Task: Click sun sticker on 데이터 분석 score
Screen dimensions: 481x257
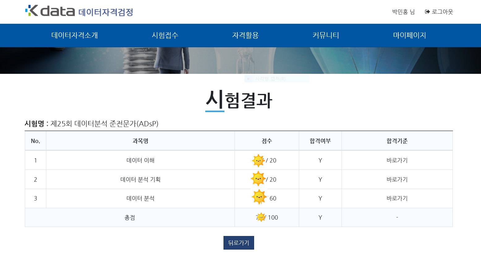Action: click(259, 197)
